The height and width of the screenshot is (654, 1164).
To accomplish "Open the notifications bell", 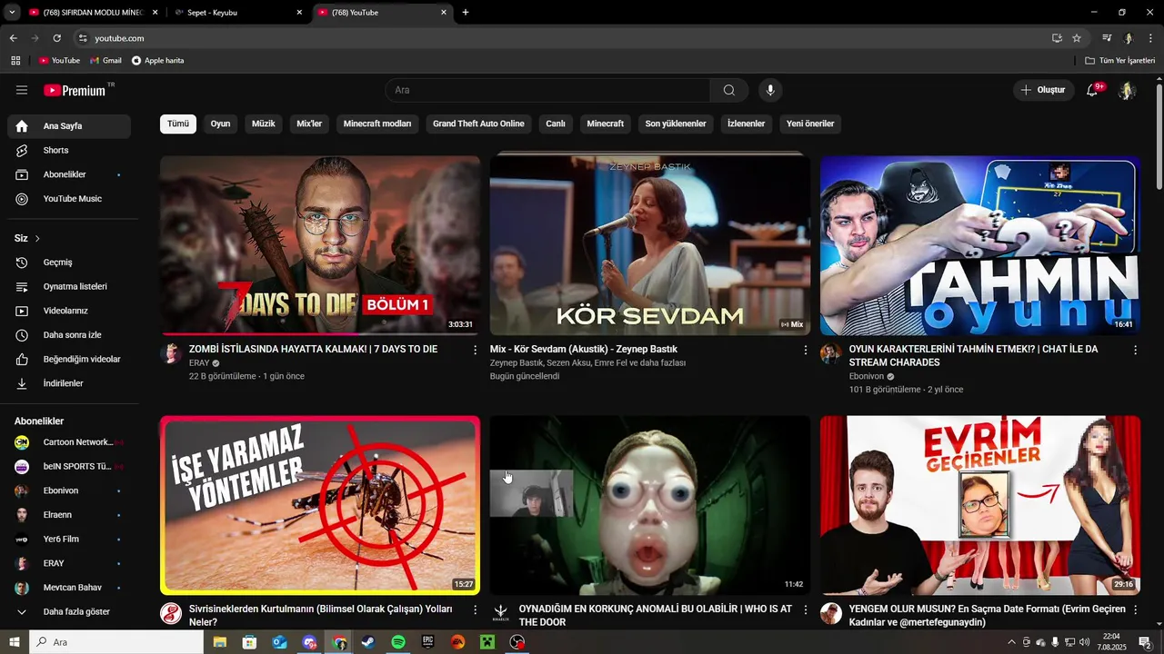I will tap(1092, 90).
